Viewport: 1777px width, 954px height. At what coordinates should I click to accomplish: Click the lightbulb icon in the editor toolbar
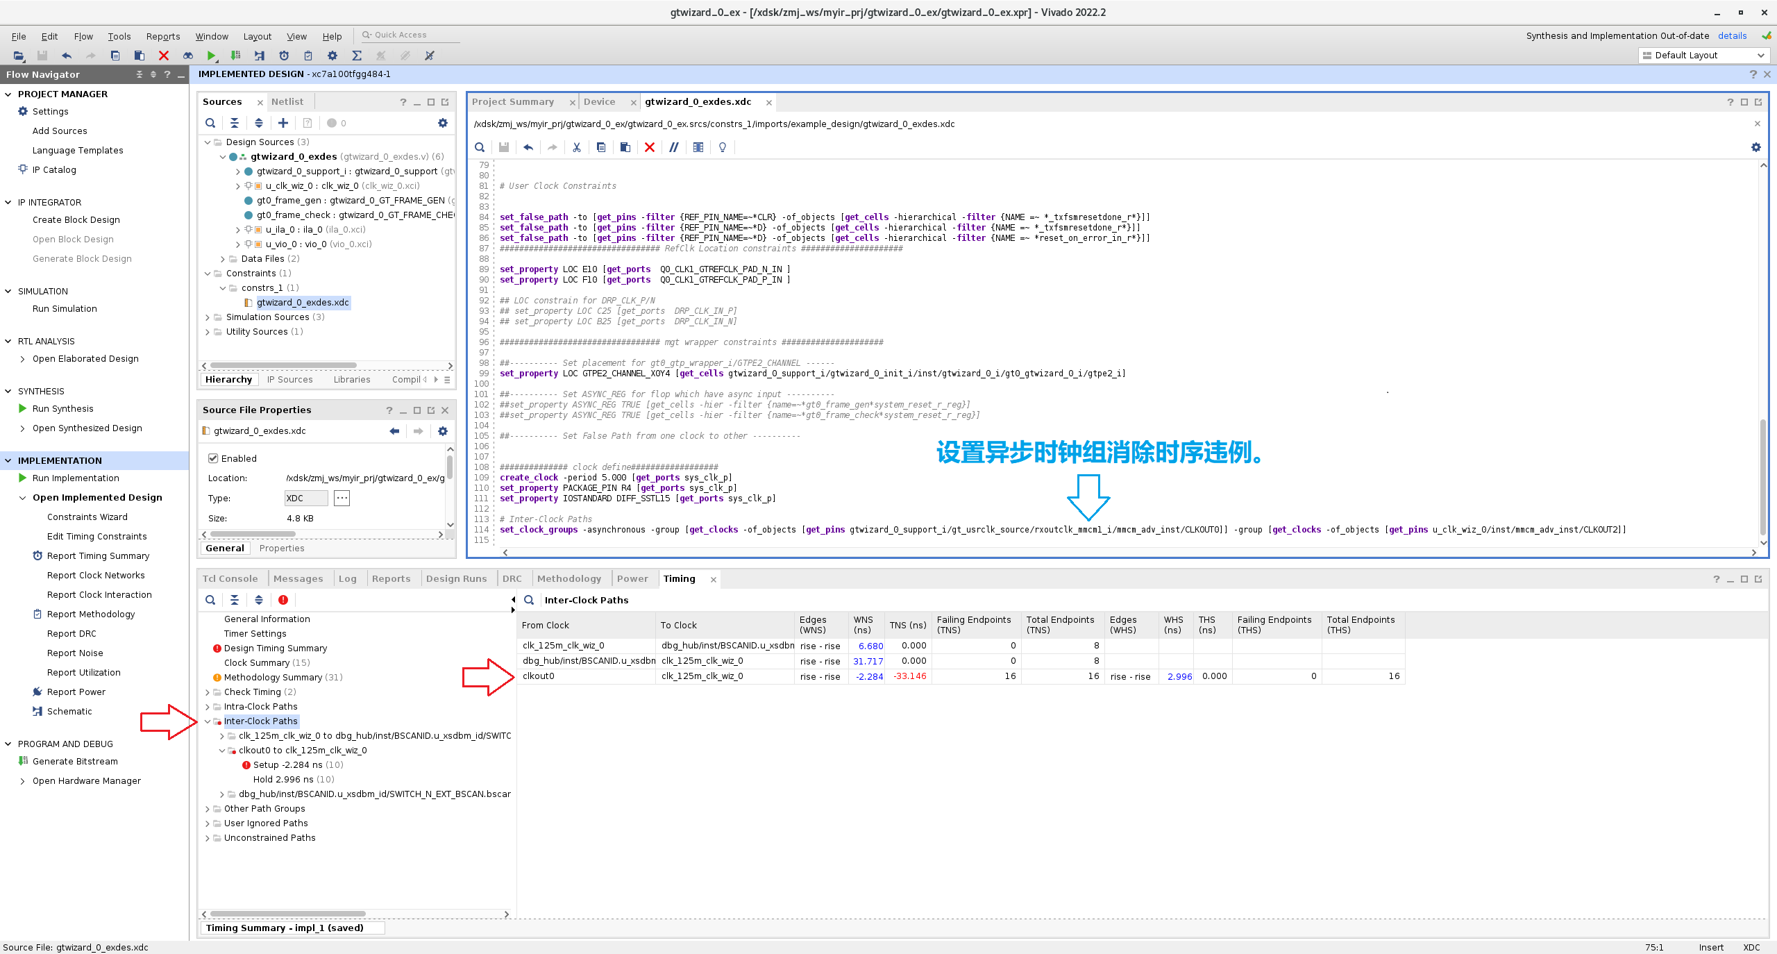pos(723,147)
